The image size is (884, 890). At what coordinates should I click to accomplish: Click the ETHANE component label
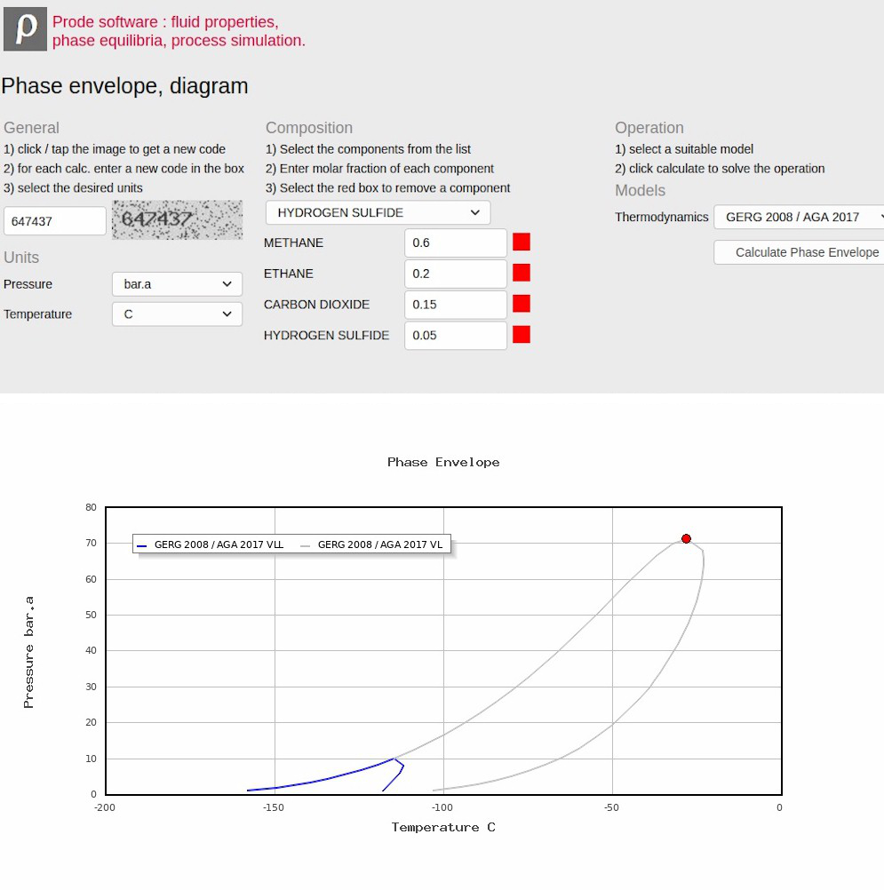click(289, 274)
